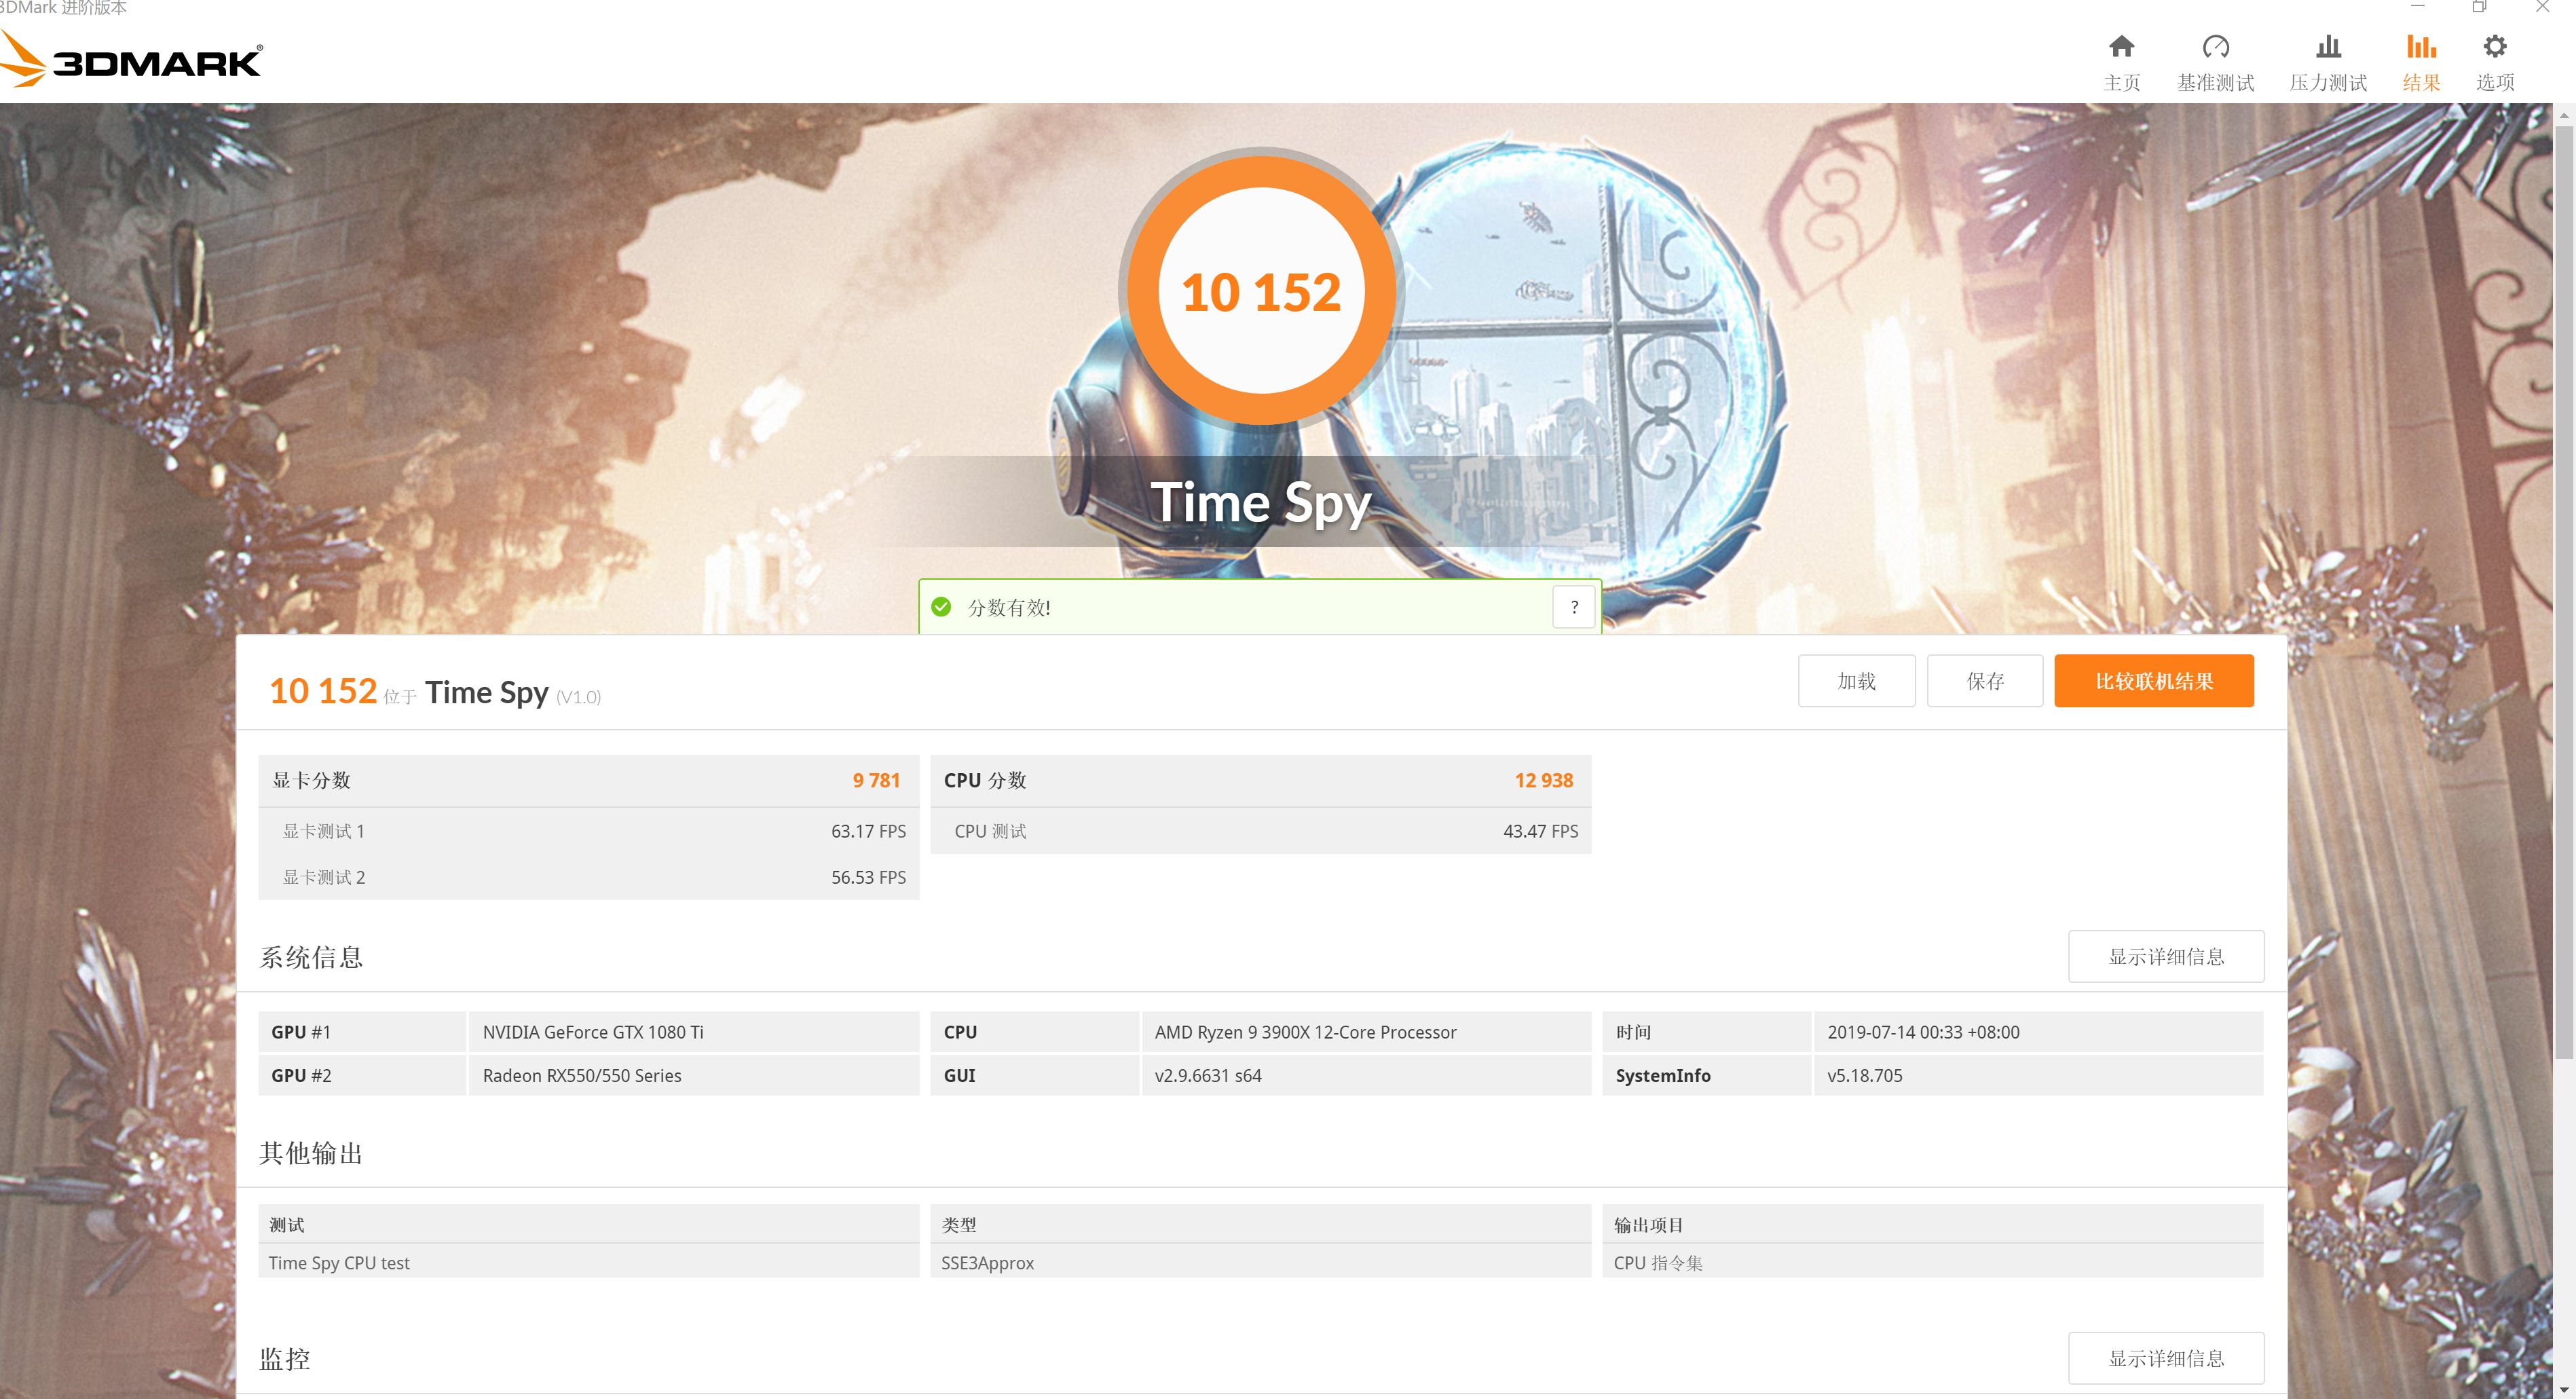Click the Time Spy CPU test row

pyautogui.click(x=588, y=1263)
